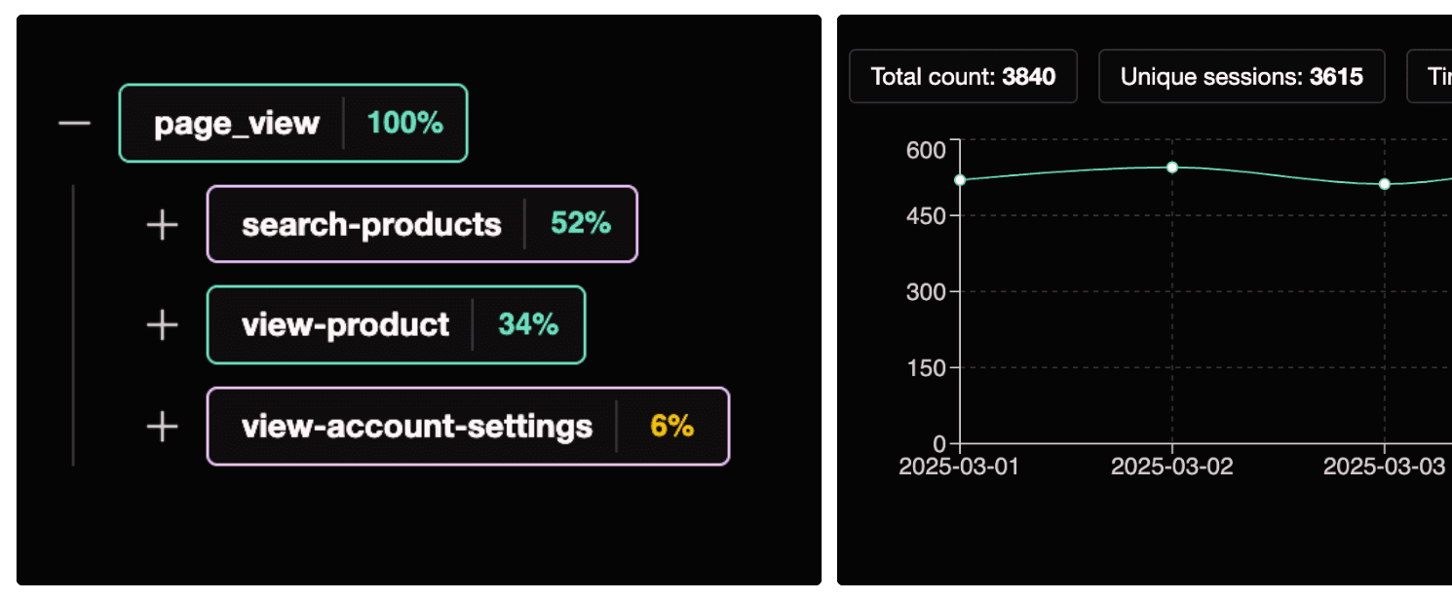
Task: Expand the search-products node
Action: click(162, 225)
